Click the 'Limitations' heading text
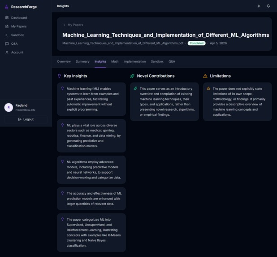 [220, 76]
